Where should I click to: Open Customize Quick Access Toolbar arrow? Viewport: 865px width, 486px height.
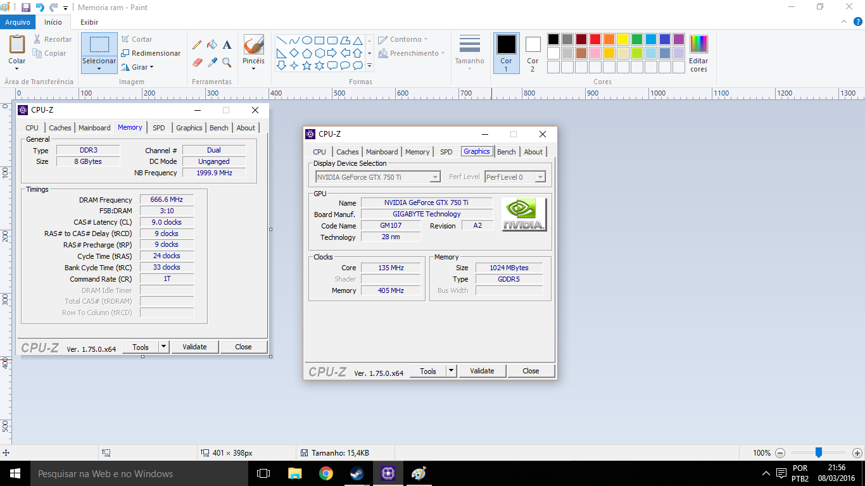(66, 8)
